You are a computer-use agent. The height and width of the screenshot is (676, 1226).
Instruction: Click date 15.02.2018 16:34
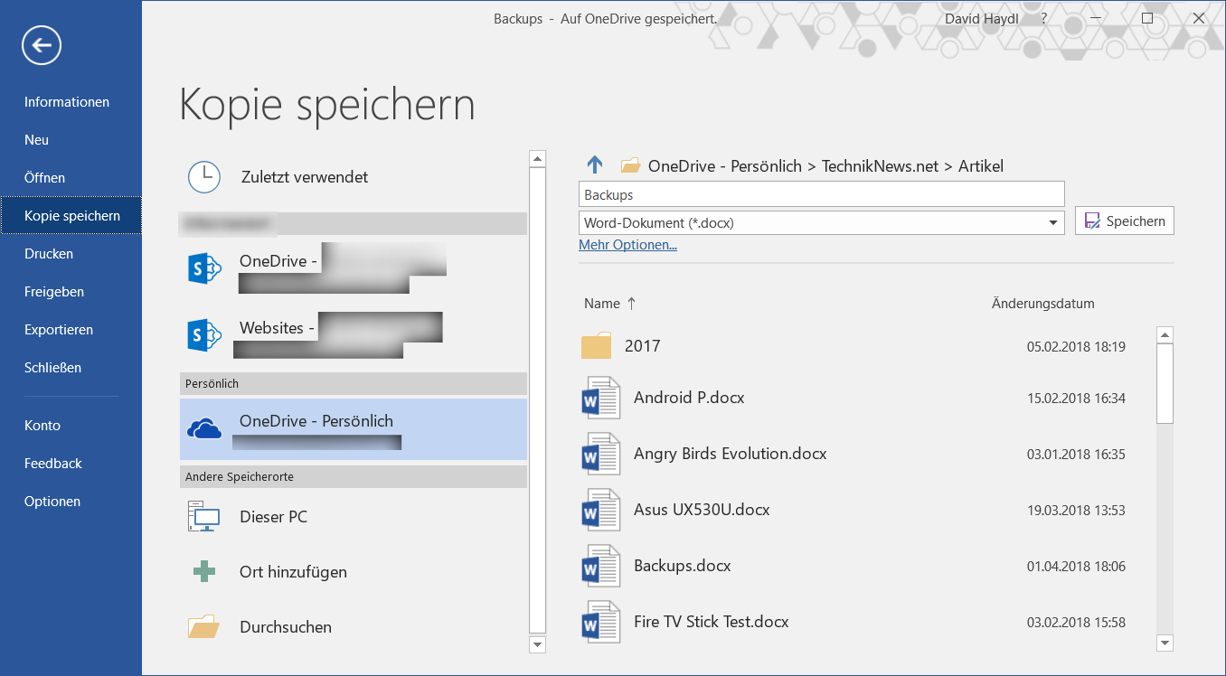[1076, 399]
